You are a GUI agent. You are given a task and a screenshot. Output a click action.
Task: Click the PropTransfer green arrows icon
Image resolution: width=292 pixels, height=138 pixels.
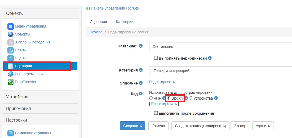(x=11, y=82)
